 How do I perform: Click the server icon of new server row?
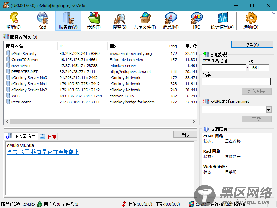click(x=8, y=65)
